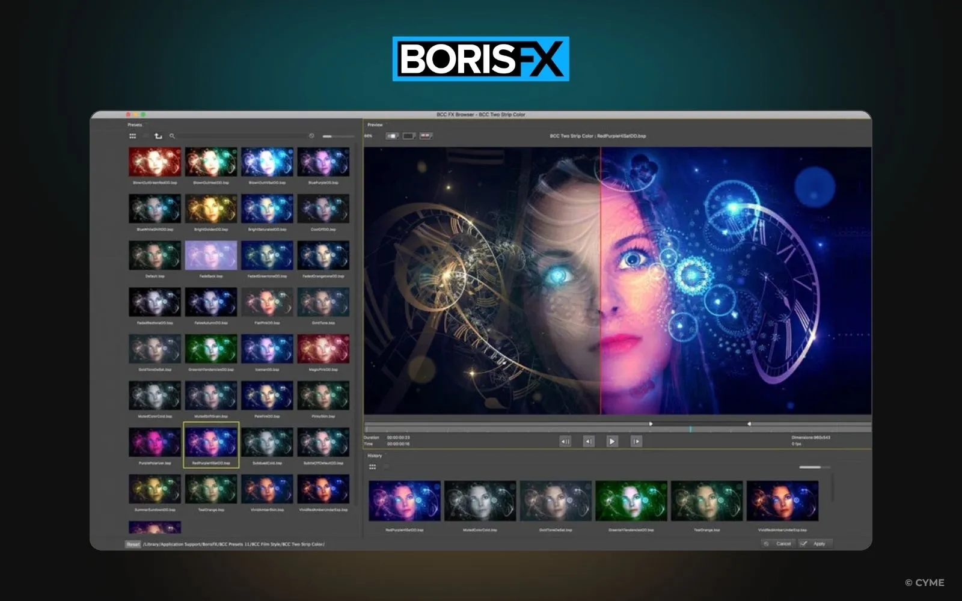Step backward one frame in the preview
962x601 pixels.
588,441
